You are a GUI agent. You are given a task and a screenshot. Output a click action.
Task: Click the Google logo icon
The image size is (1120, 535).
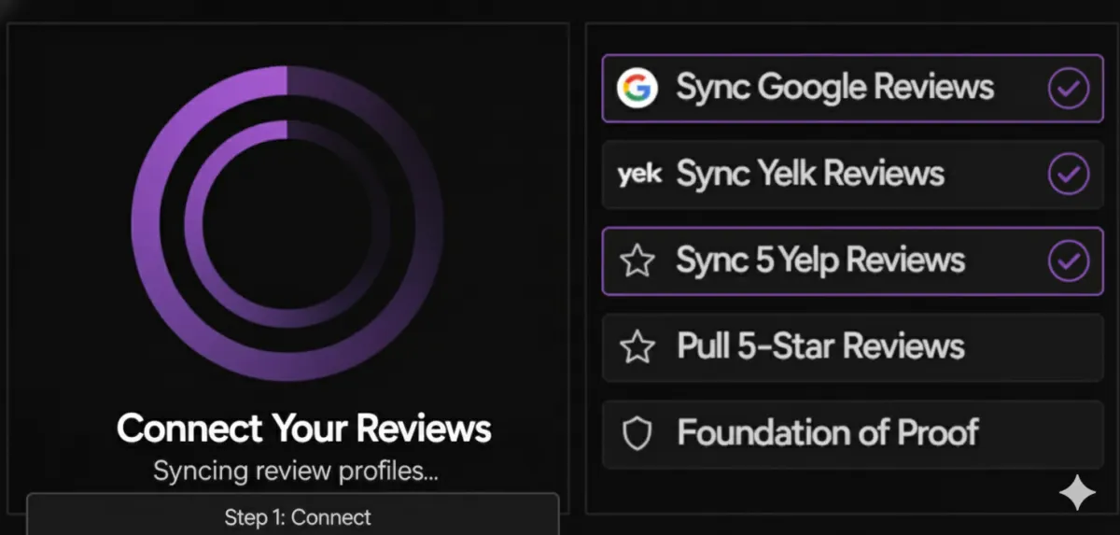pyautogui.click(x=637, y=89)
